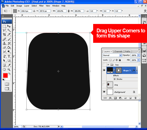Viewport: 147px width, 130px height.
Task: Toggle Quick Mask mode
Action: coord(7,84)
